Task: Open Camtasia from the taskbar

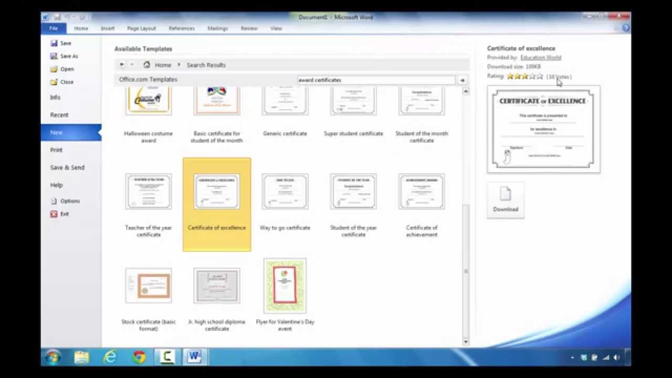Action: [x=167, y=358]
